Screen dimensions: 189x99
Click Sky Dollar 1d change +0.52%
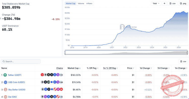(148, 90)
